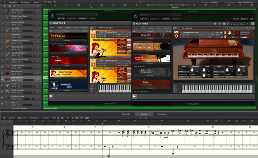The image size is (258, 158).
Task: Open New (default) multi rack dropdown
Action: pos(201,28)
